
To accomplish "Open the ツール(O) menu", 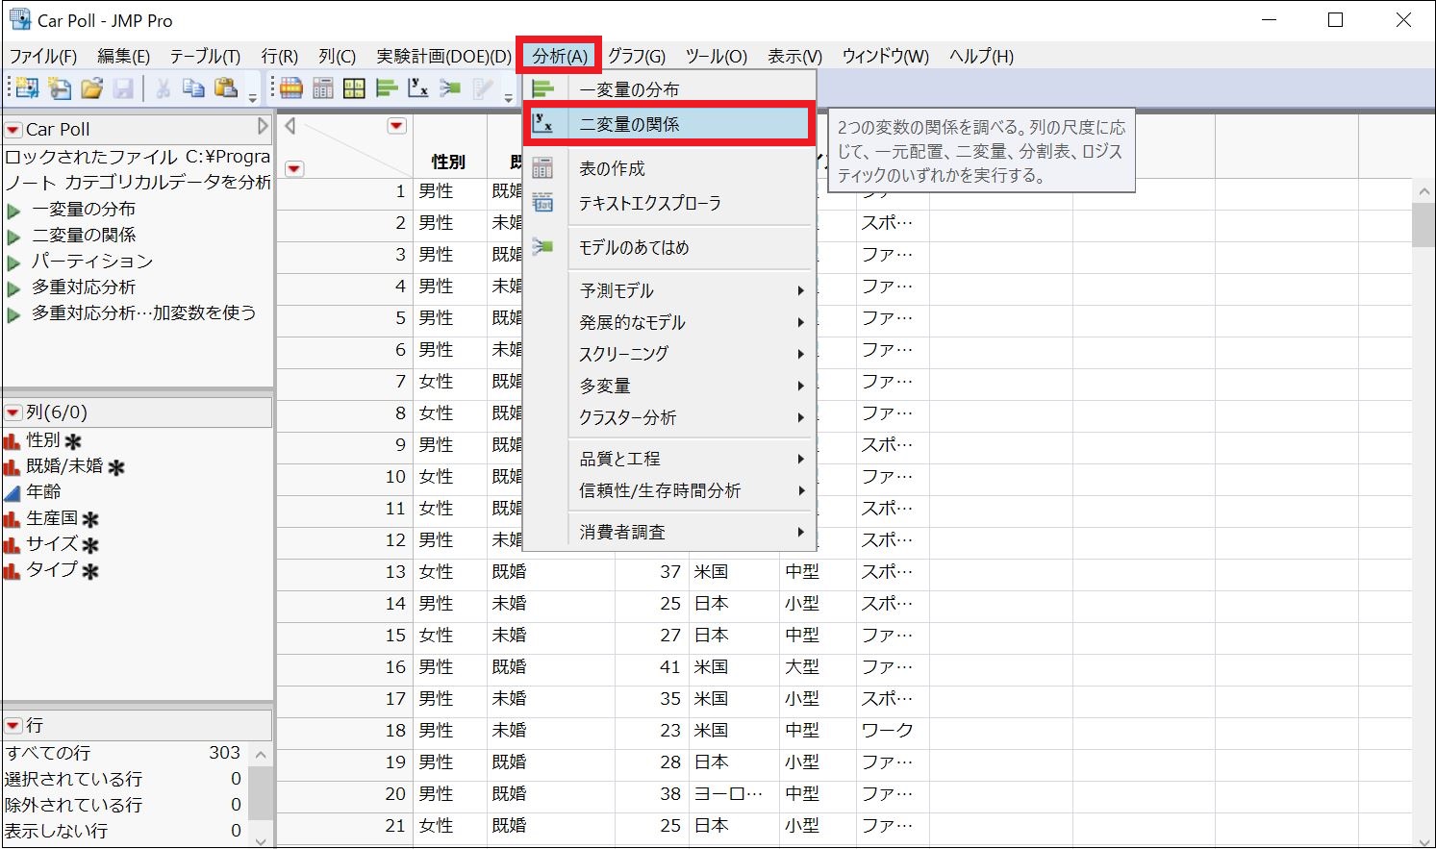I will click(x=717, y=56).
